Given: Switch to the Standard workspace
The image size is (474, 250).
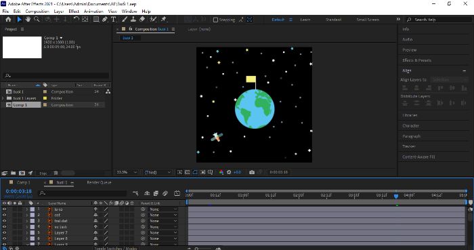Looking at the screenshot, I should (x=333, y=20).
